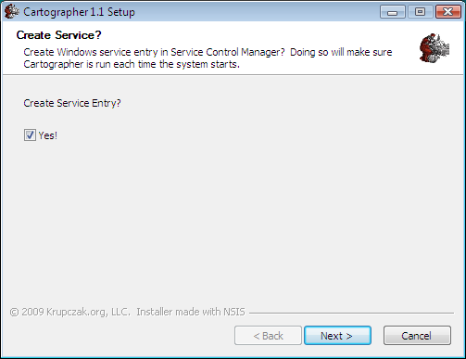466x359 pixels.
Task: Click the 'Cartographer is run each time' text line
Action: (132, 64)
